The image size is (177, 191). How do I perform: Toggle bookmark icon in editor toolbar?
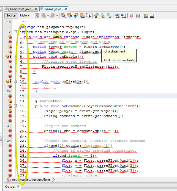pos(109,16)
